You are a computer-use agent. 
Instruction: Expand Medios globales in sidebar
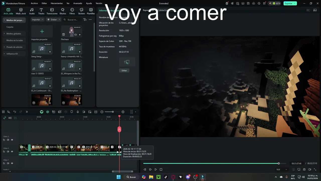pos(4,34)
